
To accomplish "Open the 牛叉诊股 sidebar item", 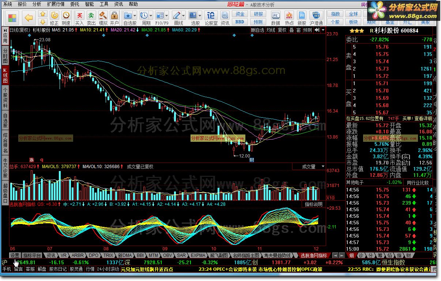I will coord(5,168).
